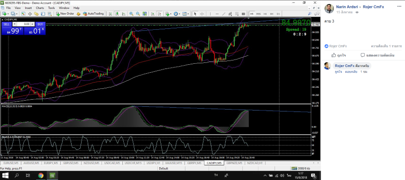
Task: Open the Charts menu
Action: pos(40,8)
